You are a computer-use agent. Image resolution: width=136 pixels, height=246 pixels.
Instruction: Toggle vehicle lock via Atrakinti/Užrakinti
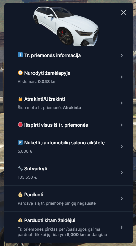tap(69, 103)
